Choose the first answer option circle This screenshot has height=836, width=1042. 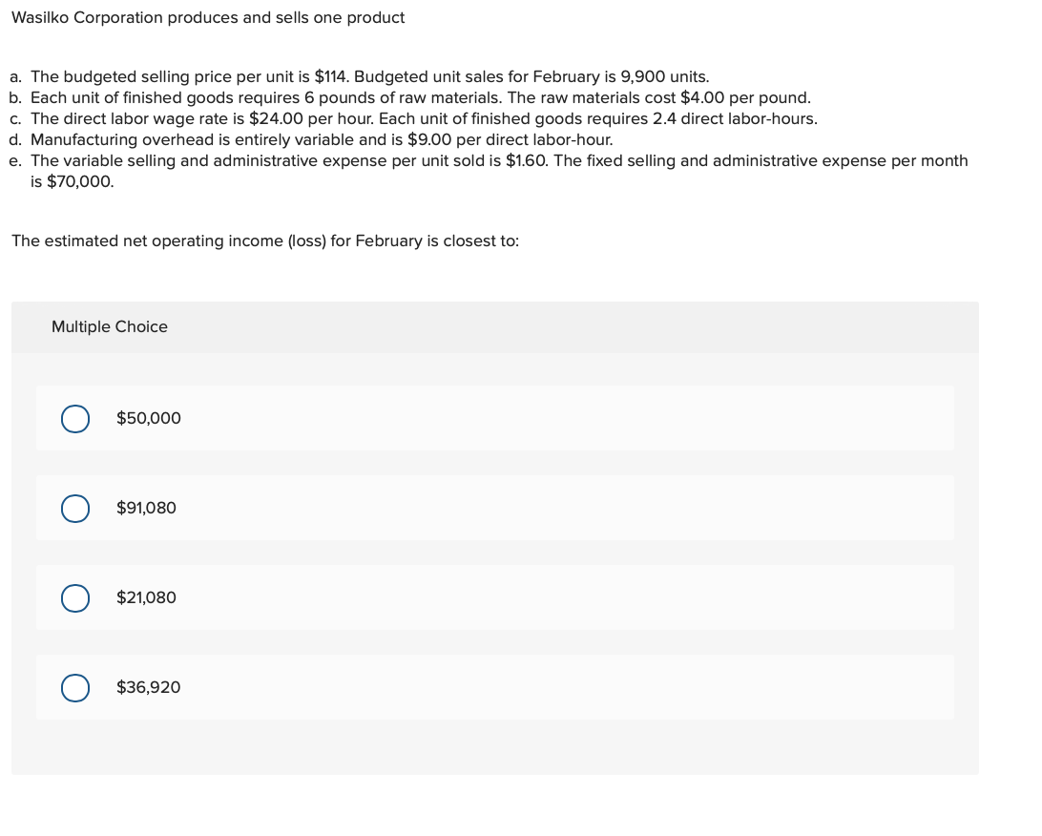click(75, 418)
